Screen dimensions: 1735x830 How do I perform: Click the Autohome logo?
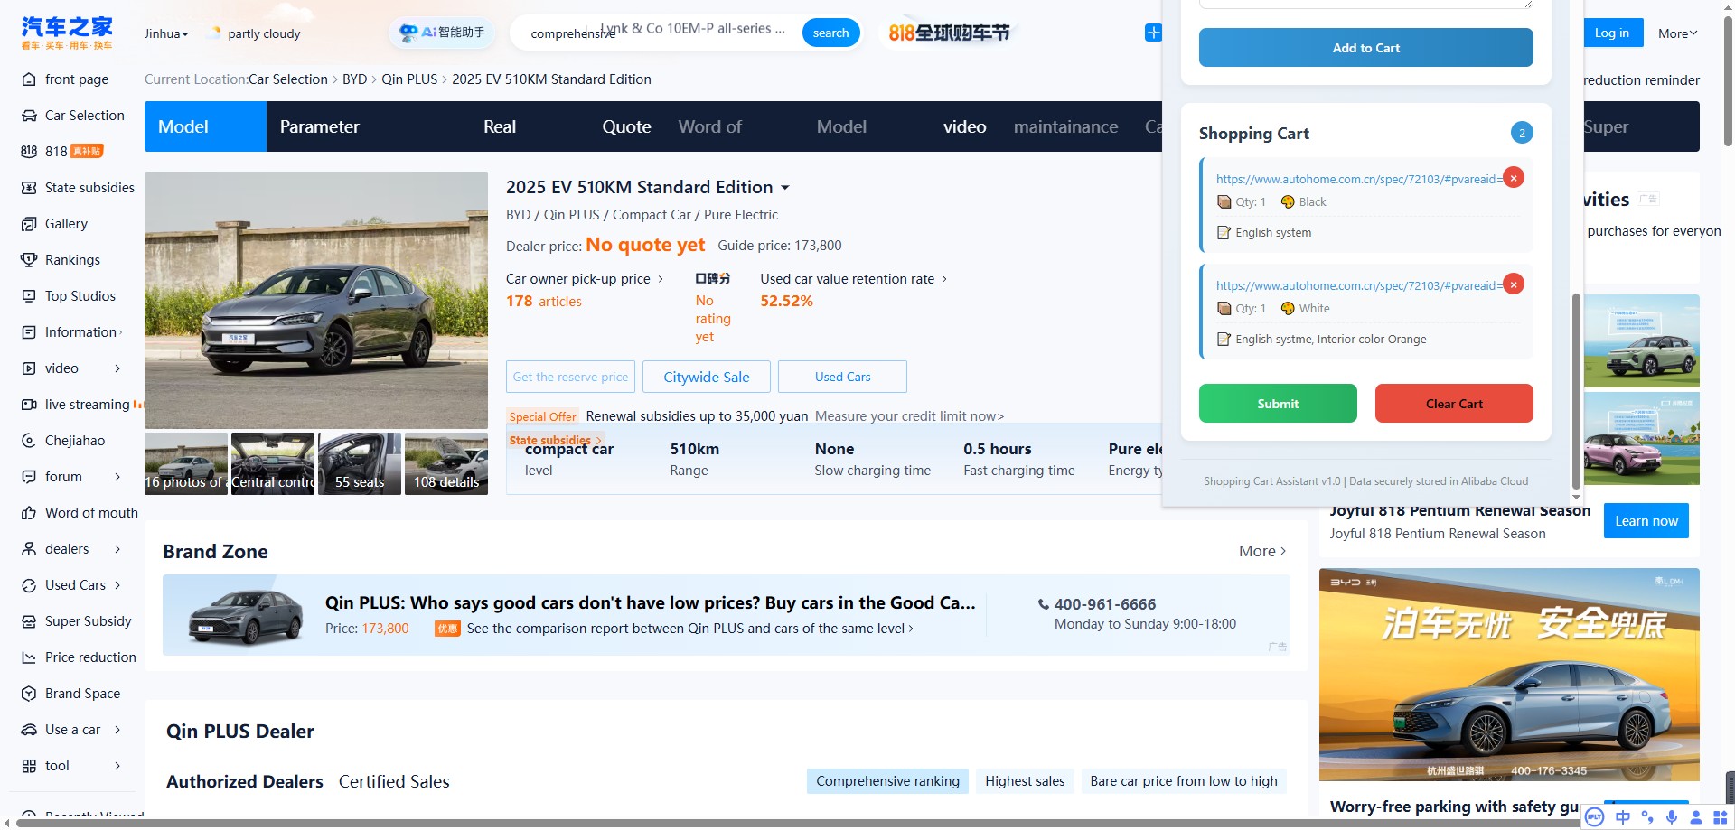67,33
